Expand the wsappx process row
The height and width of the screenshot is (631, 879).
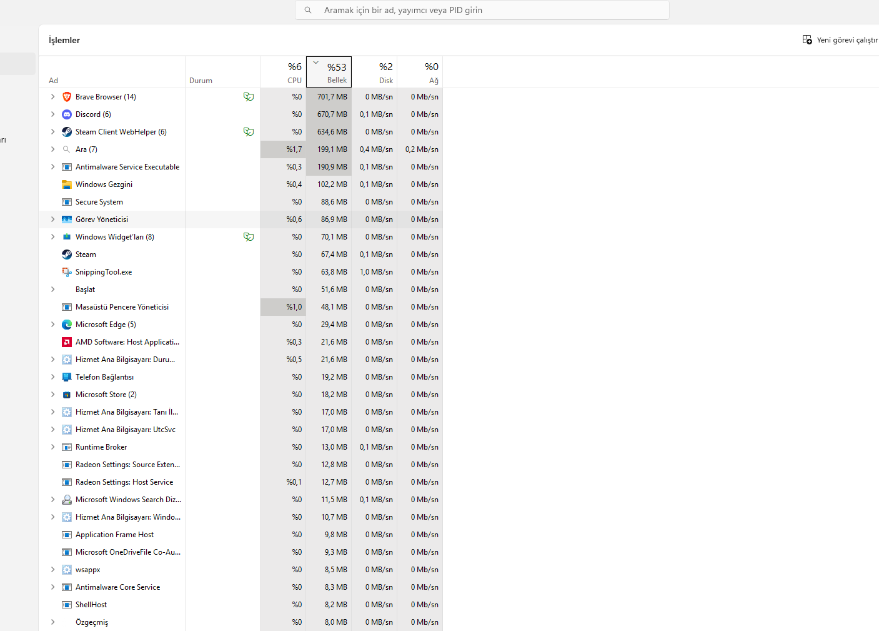[52, 570]
